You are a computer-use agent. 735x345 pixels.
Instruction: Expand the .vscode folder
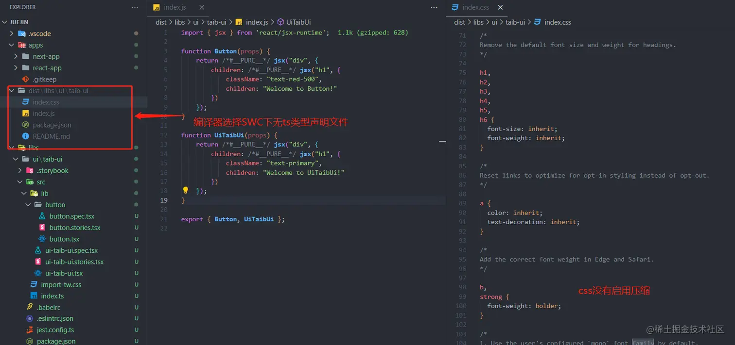pyautogui.click(x=12, y=33)
